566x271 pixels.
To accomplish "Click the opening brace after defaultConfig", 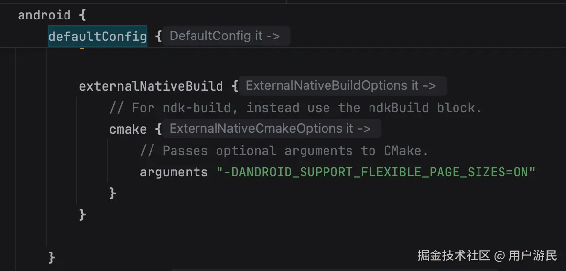I will tap(158, 36).
